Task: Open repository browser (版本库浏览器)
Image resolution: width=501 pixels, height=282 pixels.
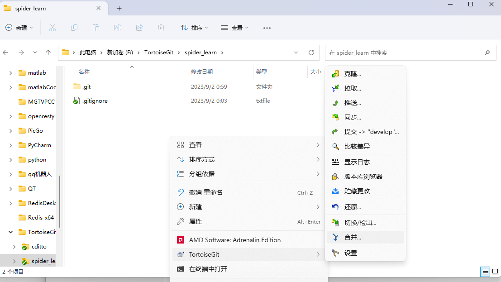Action: tap(365, 177)
